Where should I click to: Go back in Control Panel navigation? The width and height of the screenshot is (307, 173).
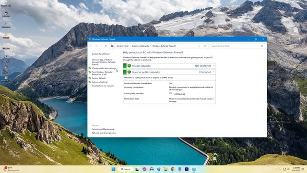(91, 46)
